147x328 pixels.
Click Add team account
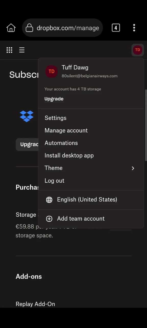click(81, 219)
